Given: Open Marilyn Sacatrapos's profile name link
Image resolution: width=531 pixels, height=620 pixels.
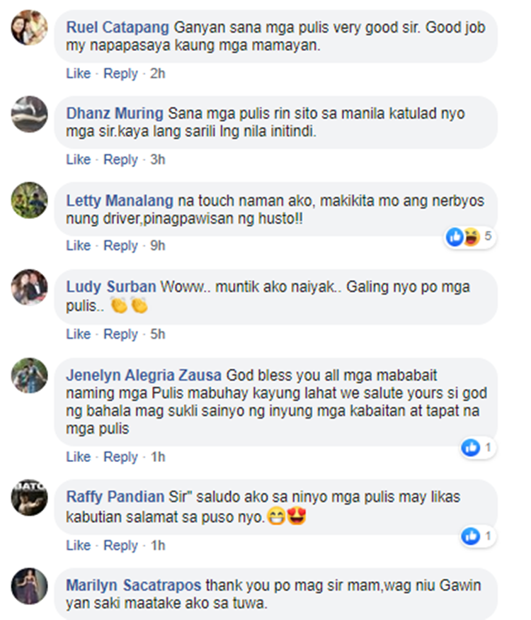Looking at the screenshot, I should 134,585.
